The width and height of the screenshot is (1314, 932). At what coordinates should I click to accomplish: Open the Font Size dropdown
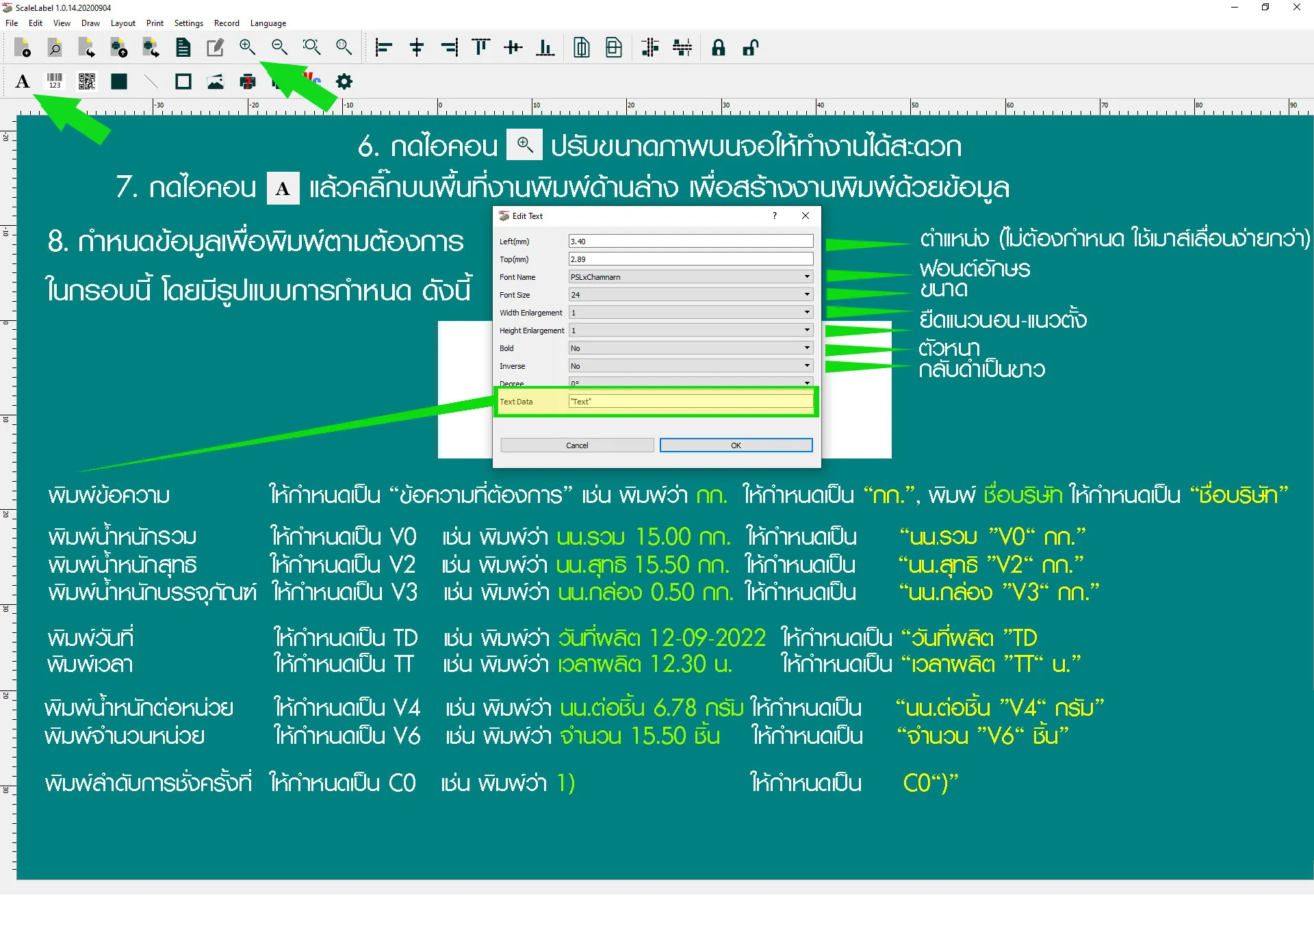click(x=807, y=295)
